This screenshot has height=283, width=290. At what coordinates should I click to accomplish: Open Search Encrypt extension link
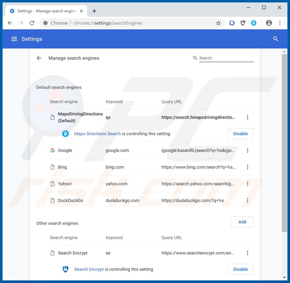[x=89, y=269]
